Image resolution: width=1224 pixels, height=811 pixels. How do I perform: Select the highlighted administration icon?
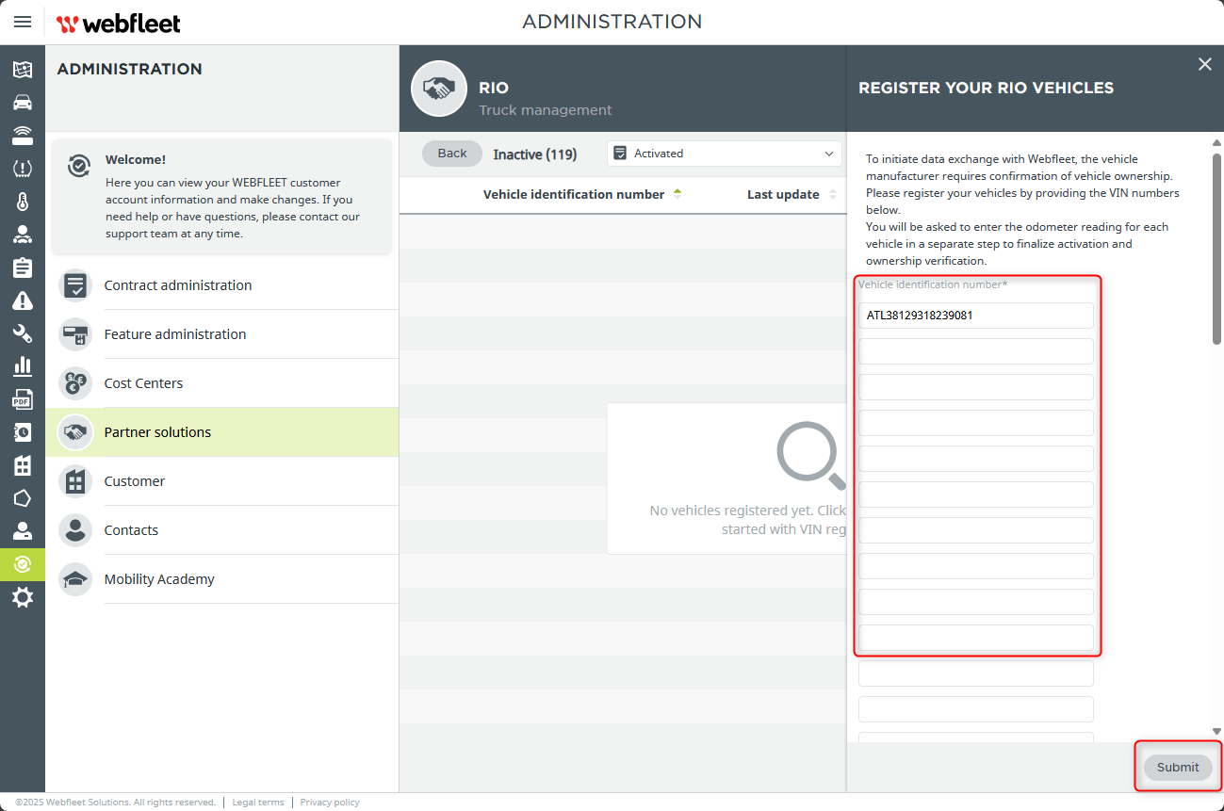(23, 564)
